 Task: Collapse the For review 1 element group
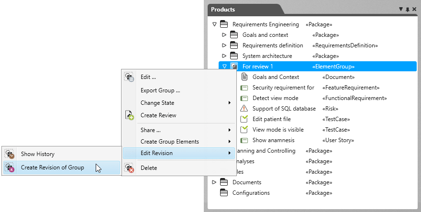(x=225, y=67)
